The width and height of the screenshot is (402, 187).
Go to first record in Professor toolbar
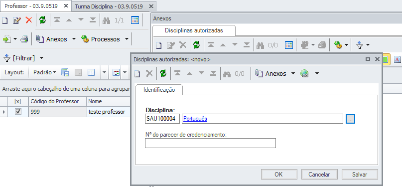coord(57,20)
